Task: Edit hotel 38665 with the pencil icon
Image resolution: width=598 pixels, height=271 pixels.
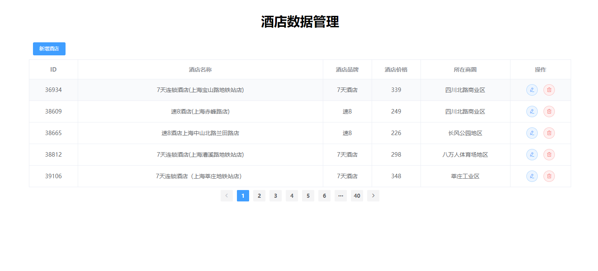Action: point(532,133)
